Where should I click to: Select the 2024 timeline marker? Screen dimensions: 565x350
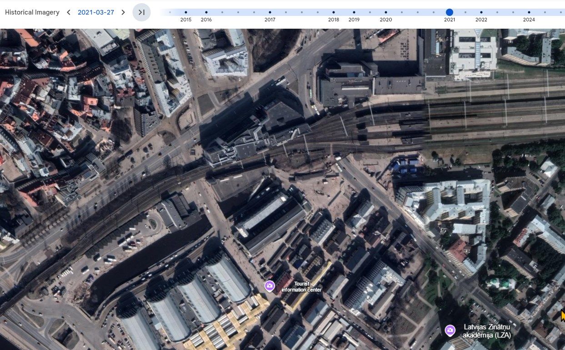click(529, 12)
